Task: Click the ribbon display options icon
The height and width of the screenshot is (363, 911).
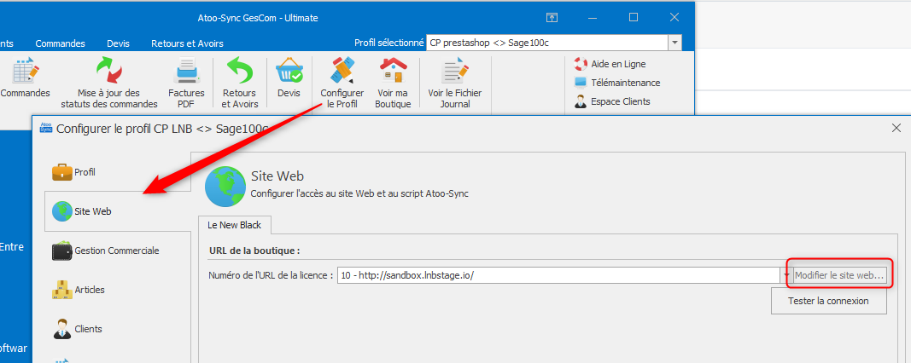Action: (552, 18)
